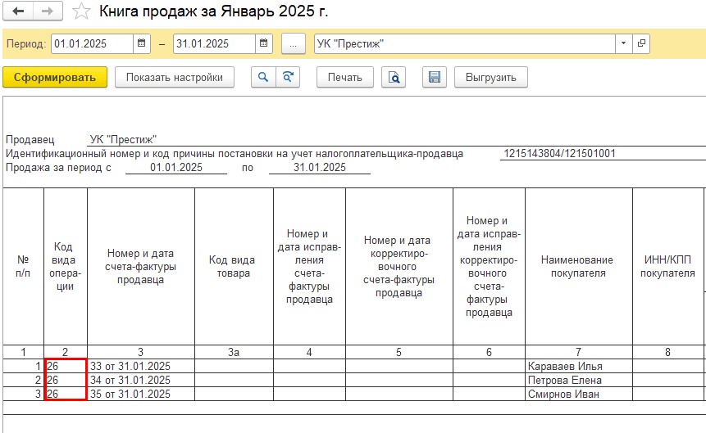The height and width of the screenshot is (433, 706).
Task: Click the Печать button
Action: click(x=344, y=78)
